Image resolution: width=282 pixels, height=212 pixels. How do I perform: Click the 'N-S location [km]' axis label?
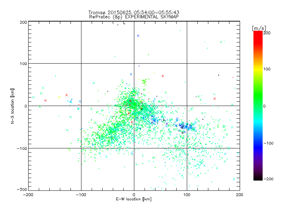coord(12,106)
